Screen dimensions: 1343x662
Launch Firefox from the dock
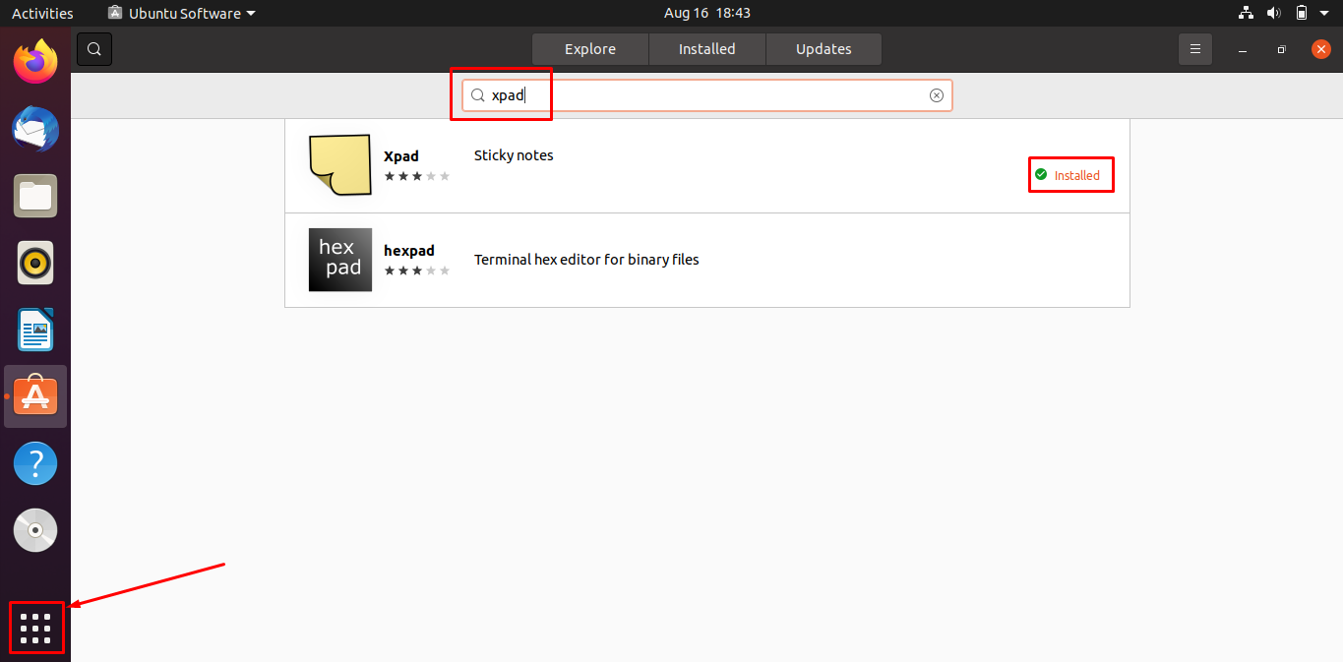pos(35,62)
